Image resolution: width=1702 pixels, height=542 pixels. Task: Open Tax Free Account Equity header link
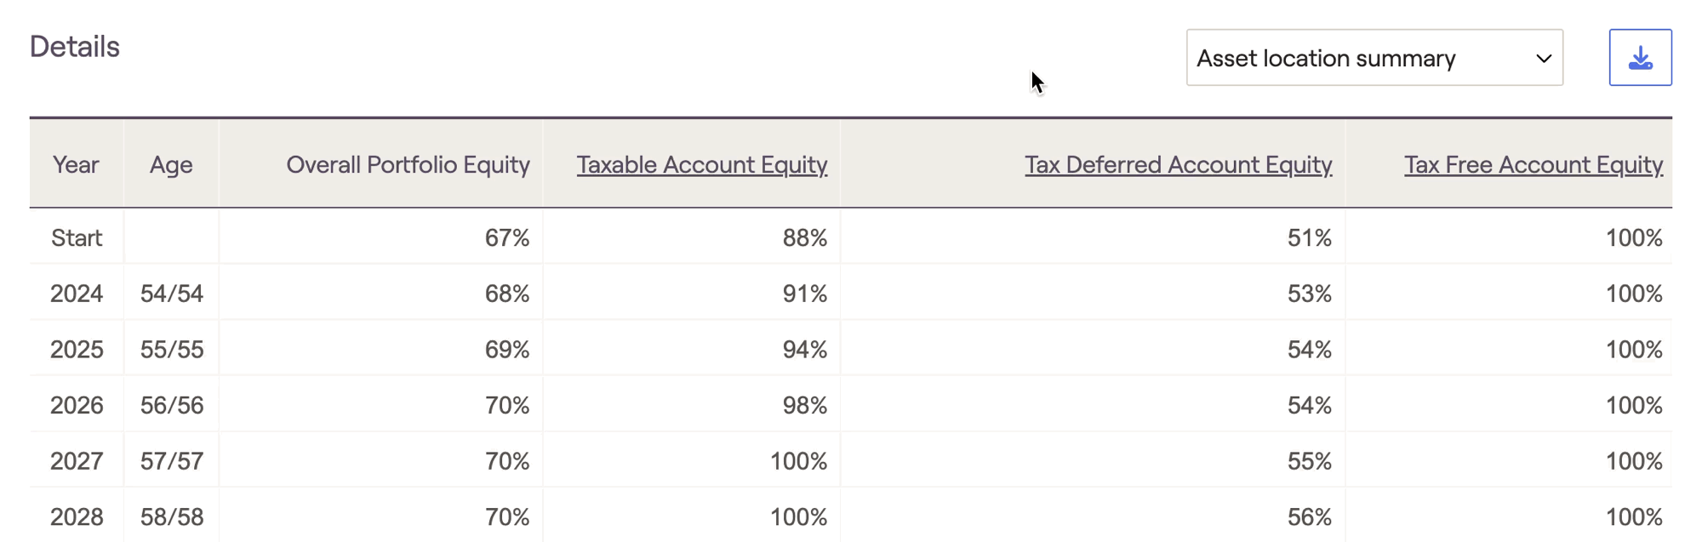coord(1533,164)
